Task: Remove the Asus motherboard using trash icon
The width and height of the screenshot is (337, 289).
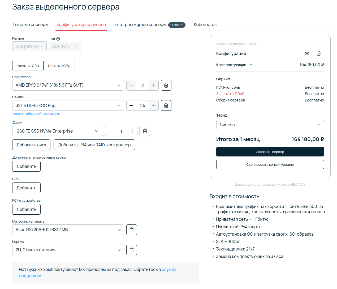Action: click(132, 230)
